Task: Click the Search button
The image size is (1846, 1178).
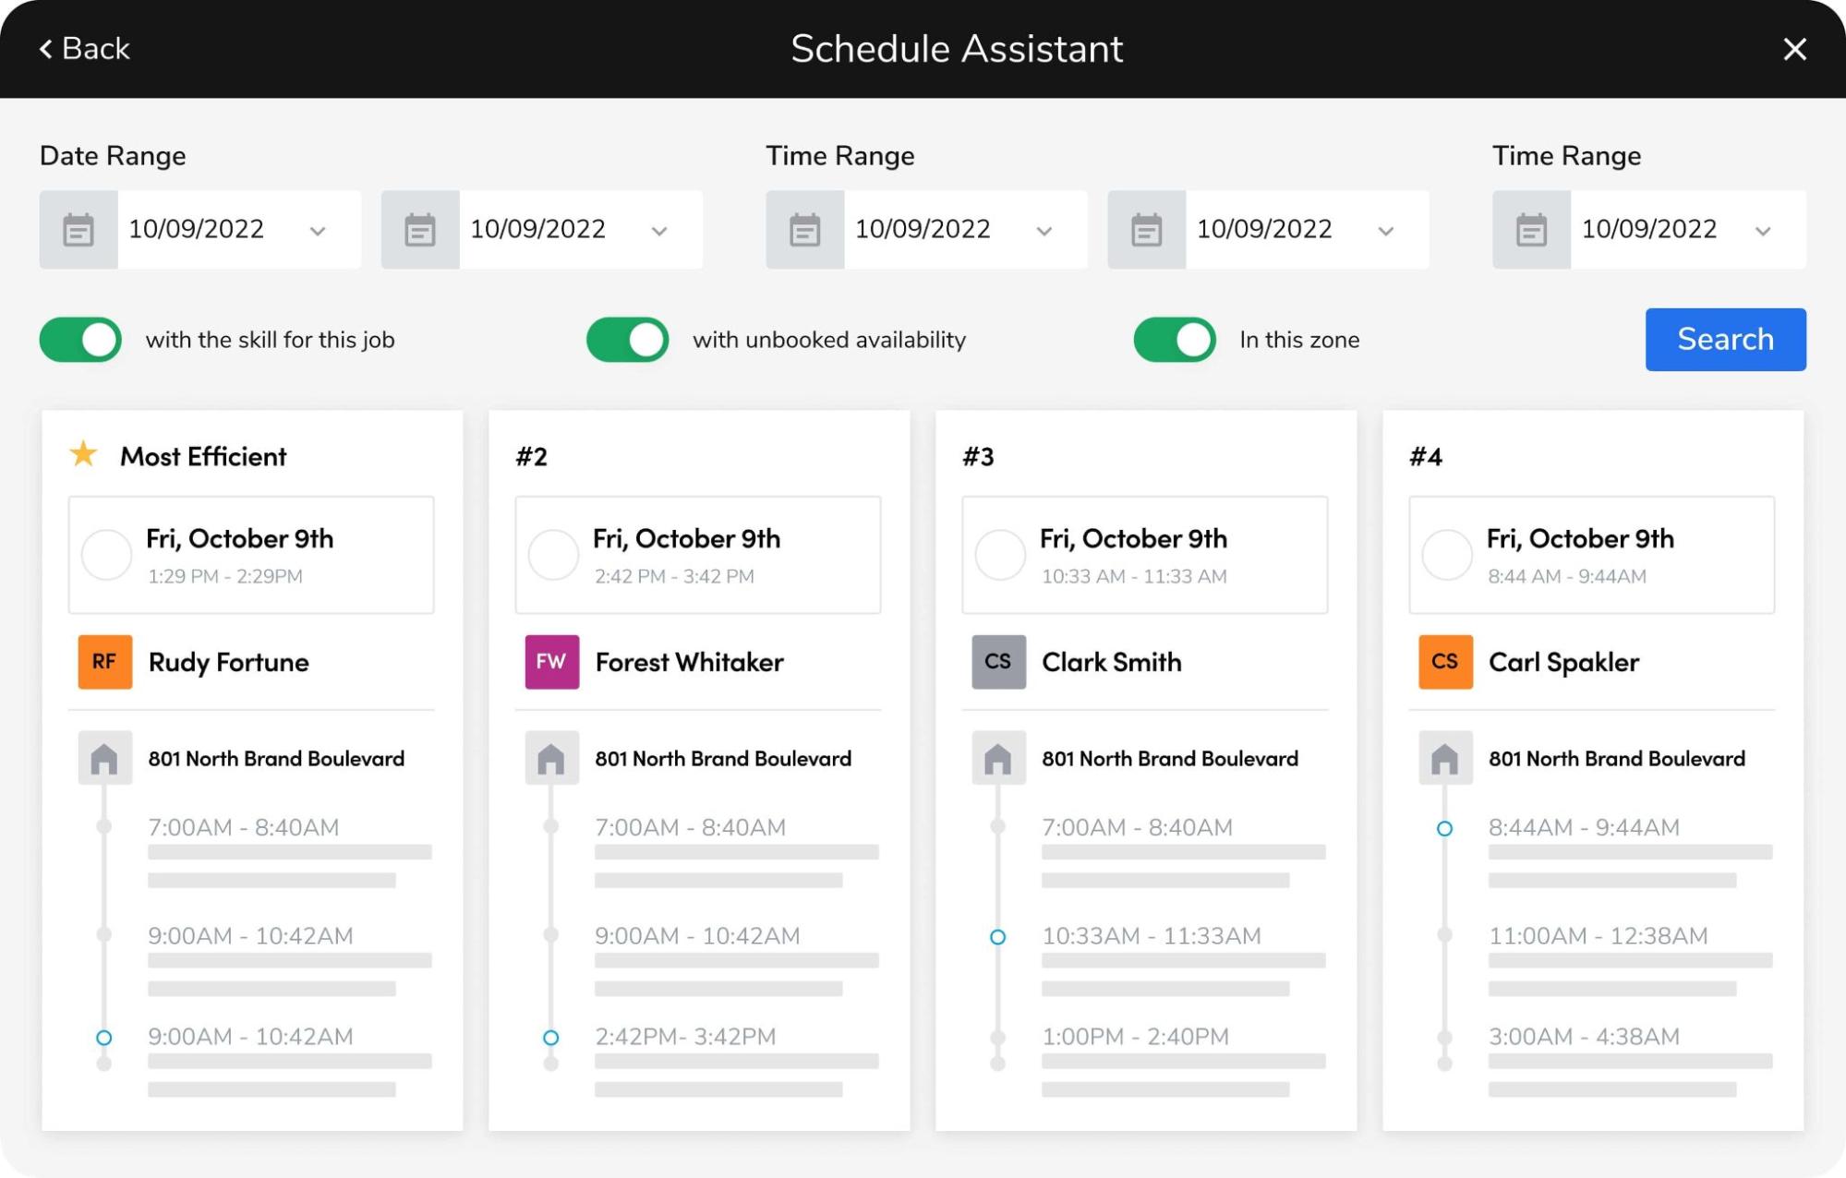Action: pos(1725,339)
